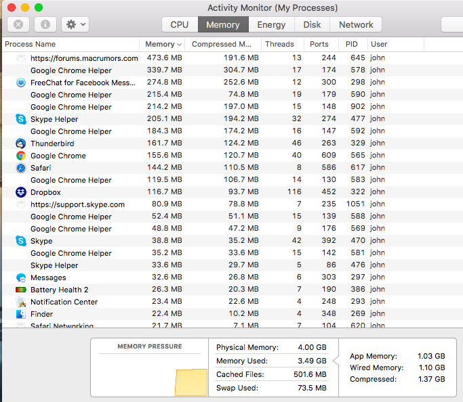Click the Messages app icon

(20, 277)
